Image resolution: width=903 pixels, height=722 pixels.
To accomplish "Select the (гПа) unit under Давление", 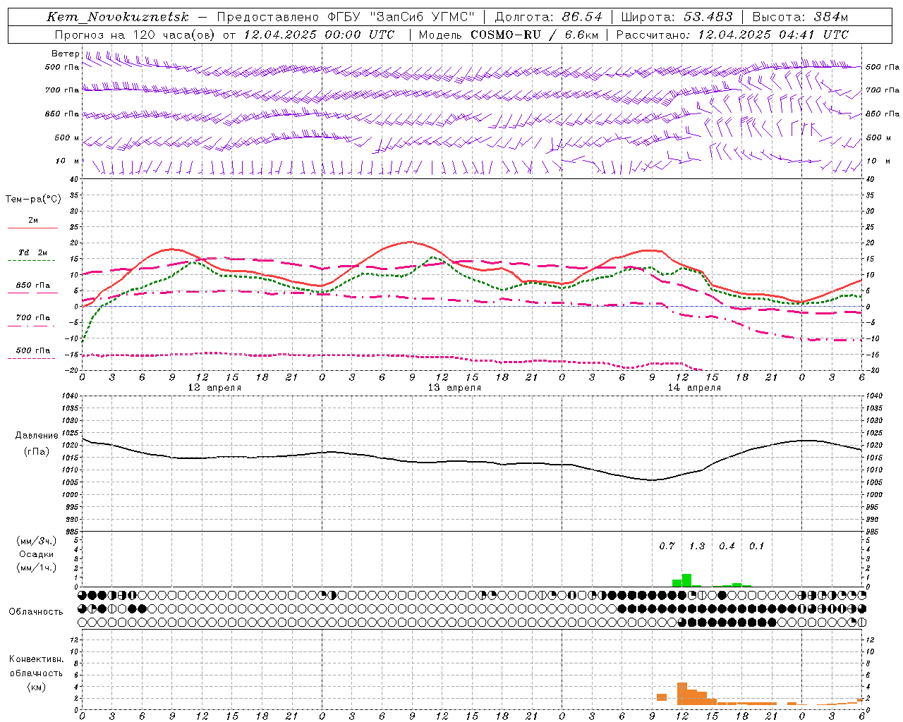I will (x=37, y=451).
